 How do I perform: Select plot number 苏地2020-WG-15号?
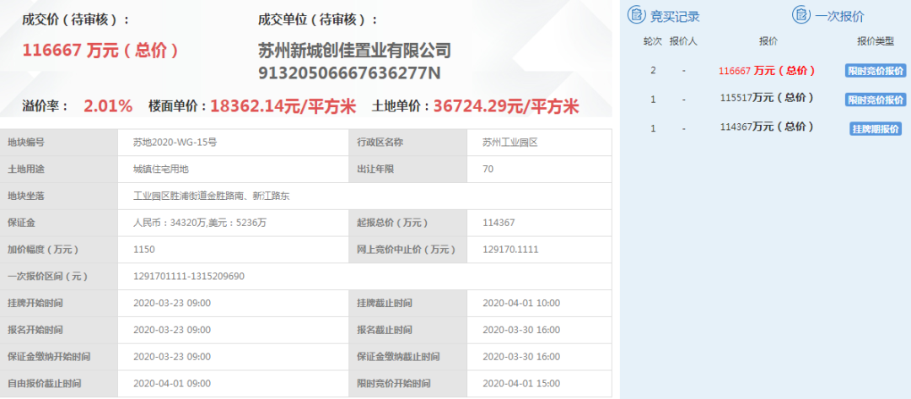pos(175,143)
